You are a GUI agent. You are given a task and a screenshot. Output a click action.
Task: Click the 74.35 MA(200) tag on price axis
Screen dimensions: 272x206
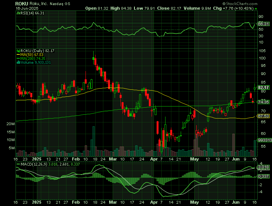(263, 102)
